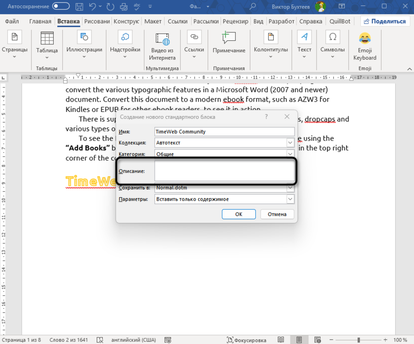Open the Макет ribbon tab
Image resolution: width=414 pixels, height=344 pixels.
(153, 21)
